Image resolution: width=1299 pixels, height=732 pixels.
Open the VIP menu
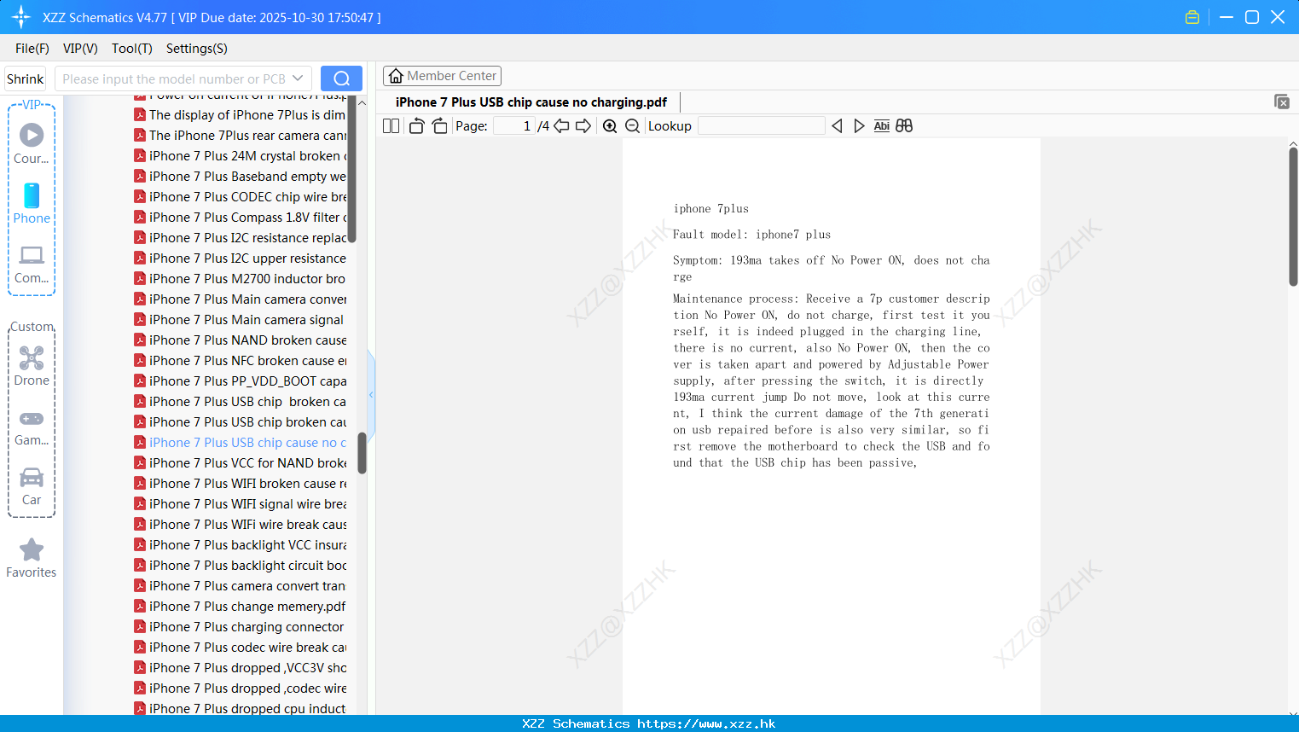coord(80,49)
